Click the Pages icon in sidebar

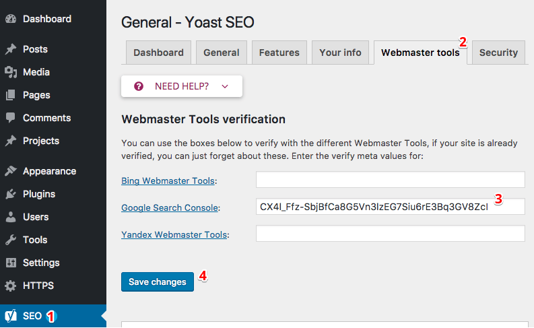click(11, 95)
